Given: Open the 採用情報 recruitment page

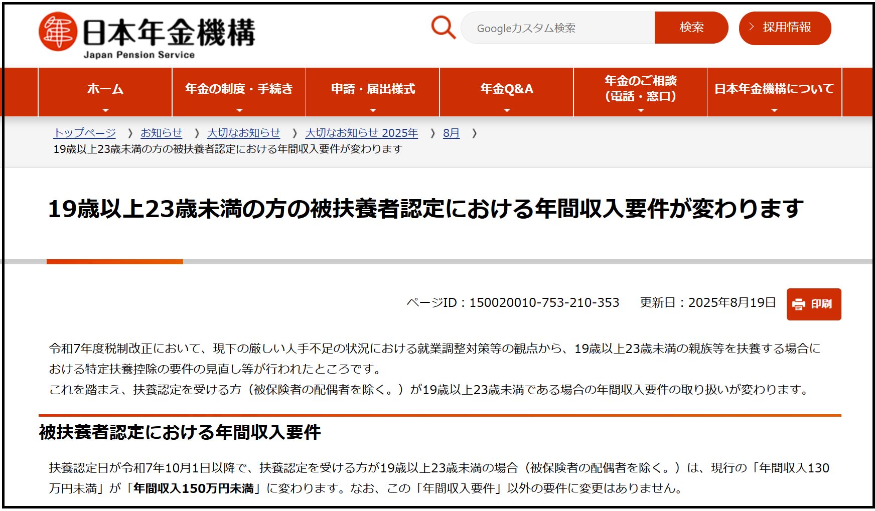Looking at the screenshot, I should [x=786, y=28].
